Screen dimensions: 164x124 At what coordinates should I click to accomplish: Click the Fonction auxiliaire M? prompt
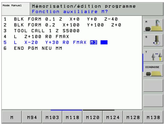70,11
